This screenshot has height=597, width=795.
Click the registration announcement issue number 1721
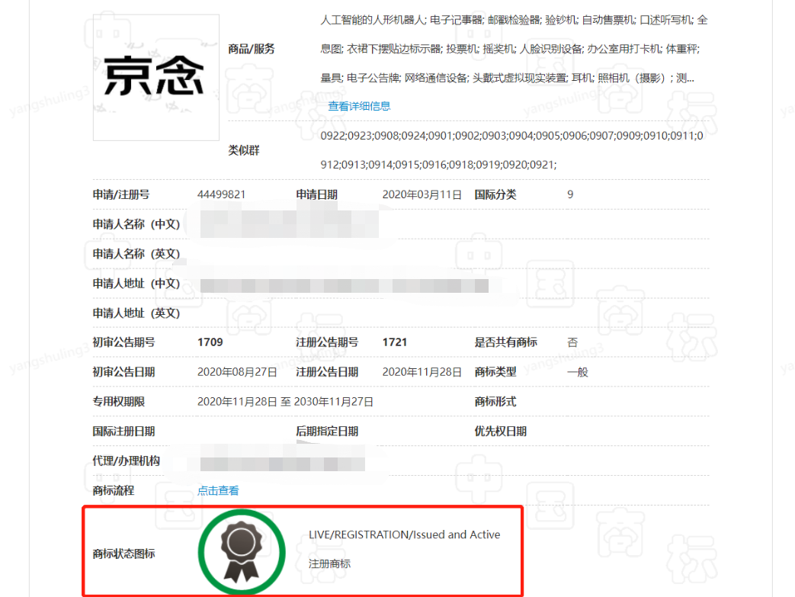pyautogui.click(x=395, y=342)
